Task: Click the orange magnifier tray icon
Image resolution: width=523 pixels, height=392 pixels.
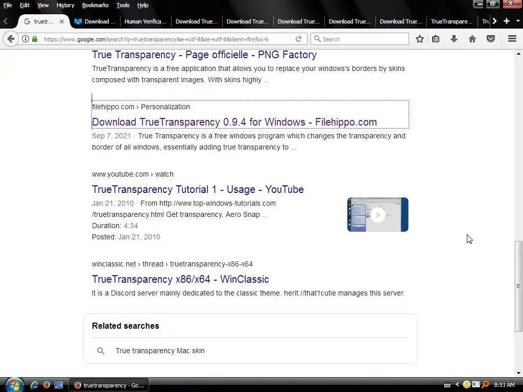Action: click(x=485, y=385)
